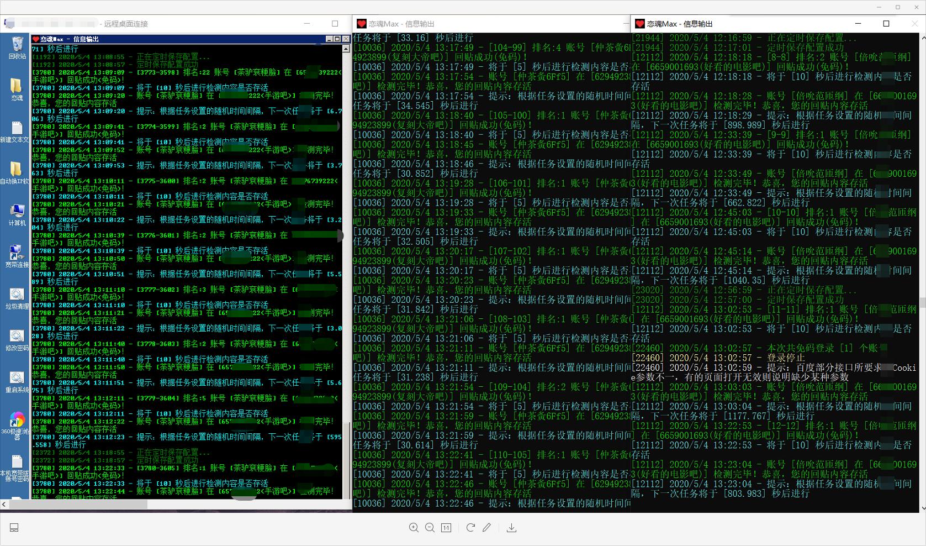Click the left scroll arrow of the remote desktop horizontal scrollbar
This screenshot has width=926, height=546.
(x=4, y=504)
